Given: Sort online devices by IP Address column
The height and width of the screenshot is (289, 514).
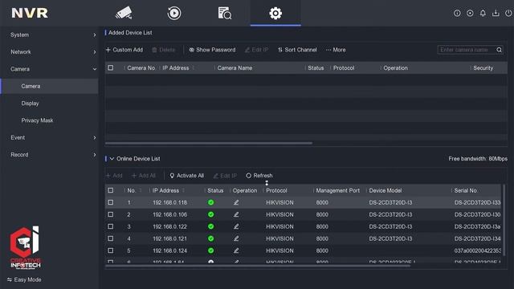Looking at the screenshot, I should (184, 190).
